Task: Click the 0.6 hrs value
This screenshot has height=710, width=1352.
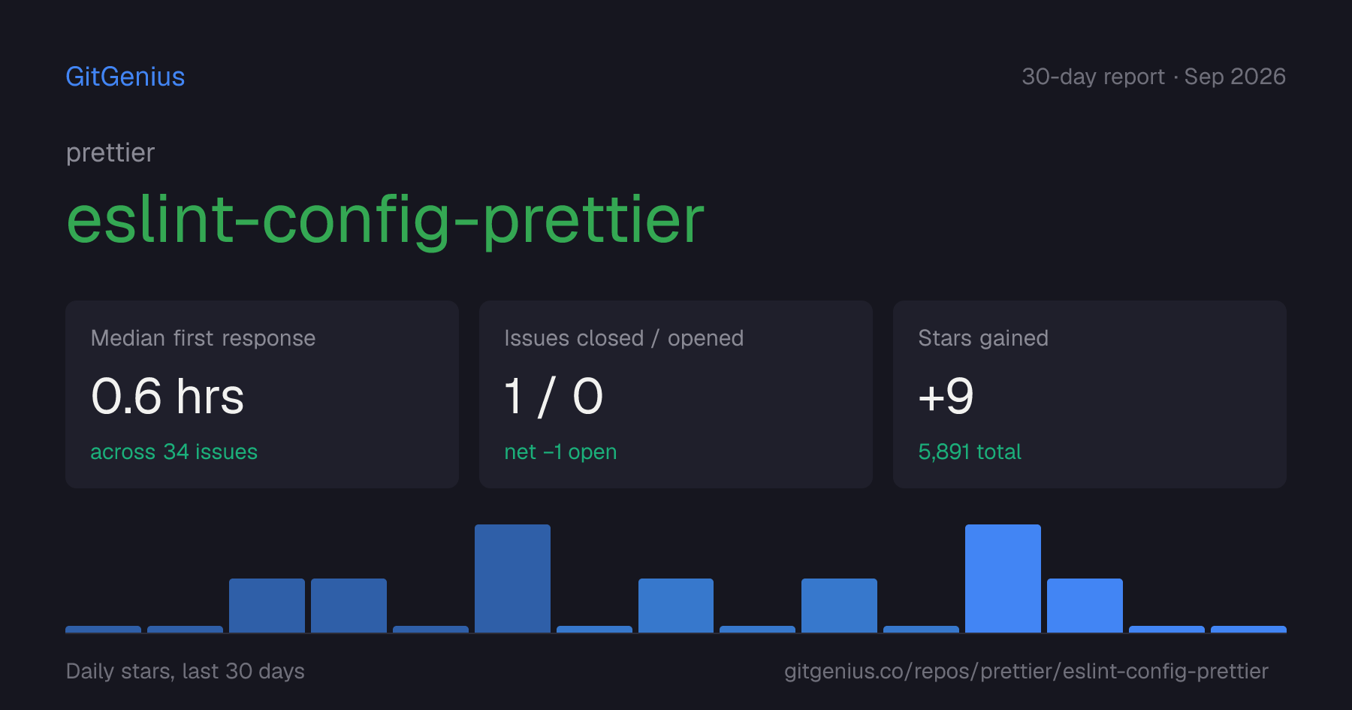Action: point(167,396)
